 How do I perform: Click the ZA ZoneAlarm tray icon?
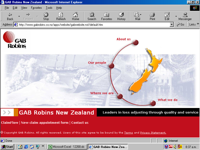[180, 147]
